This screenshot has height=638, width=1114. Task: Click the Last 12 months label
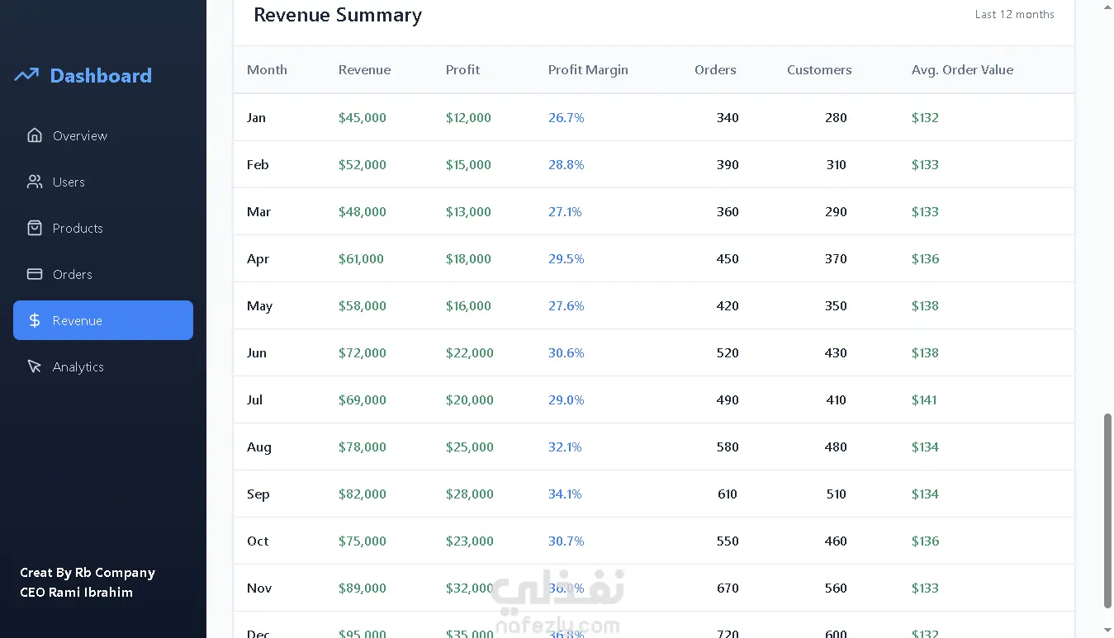tap(1014, 14)
